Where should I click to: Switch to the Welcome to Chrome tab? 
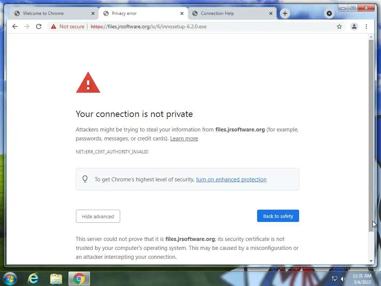[54, 13]
